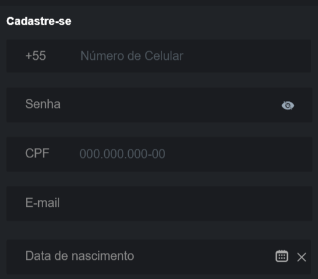The height and width of the screenshot is (279, 318).
Task: Open the calendar picker for birth date
Action: click(282, 256)
